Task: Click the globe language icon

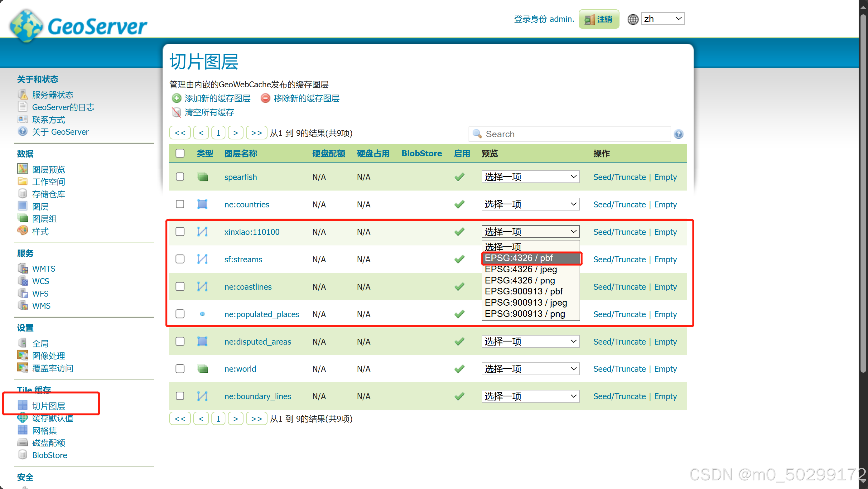Action: (x=633, y=19)
